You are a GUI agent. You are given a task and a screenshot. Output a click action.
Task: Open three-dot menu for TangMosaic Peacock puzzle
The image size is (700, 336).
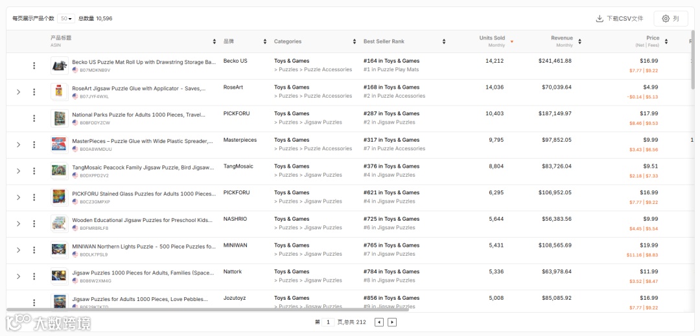(x=34, y=171)
